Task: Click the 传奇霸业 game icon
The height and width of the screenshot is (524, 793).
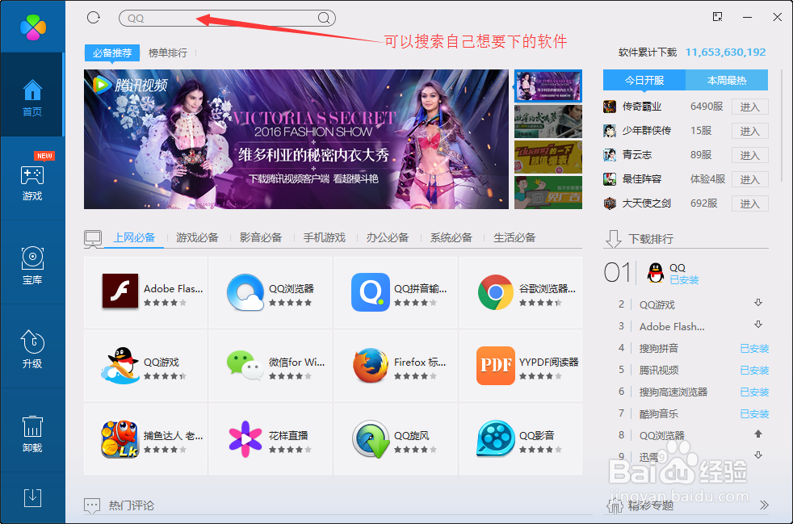Action: click(610, 107)
